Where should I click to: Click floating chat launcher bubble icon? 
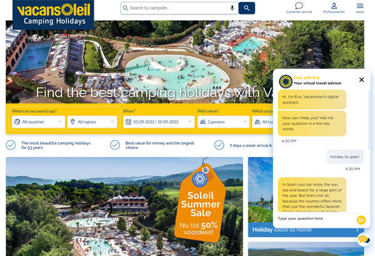coord(364,240)
